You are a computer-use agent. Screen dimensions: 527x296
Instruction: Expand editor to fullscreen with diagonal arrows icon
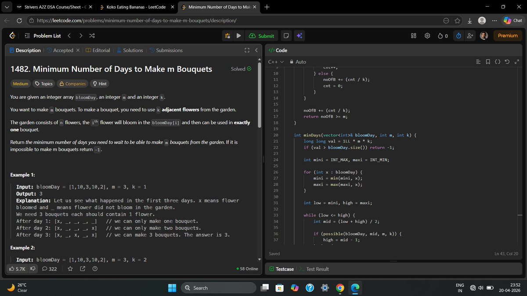pos(517,62)
